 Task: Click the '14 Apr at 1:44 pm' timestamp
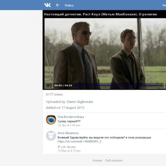69,125
